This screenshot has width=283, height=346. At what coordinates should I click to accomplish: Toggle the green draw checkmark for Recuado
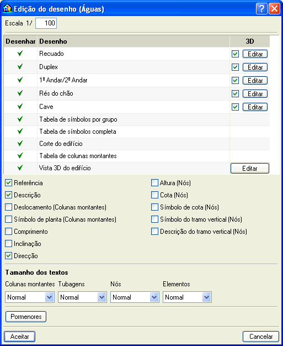[x=20, y=53]
